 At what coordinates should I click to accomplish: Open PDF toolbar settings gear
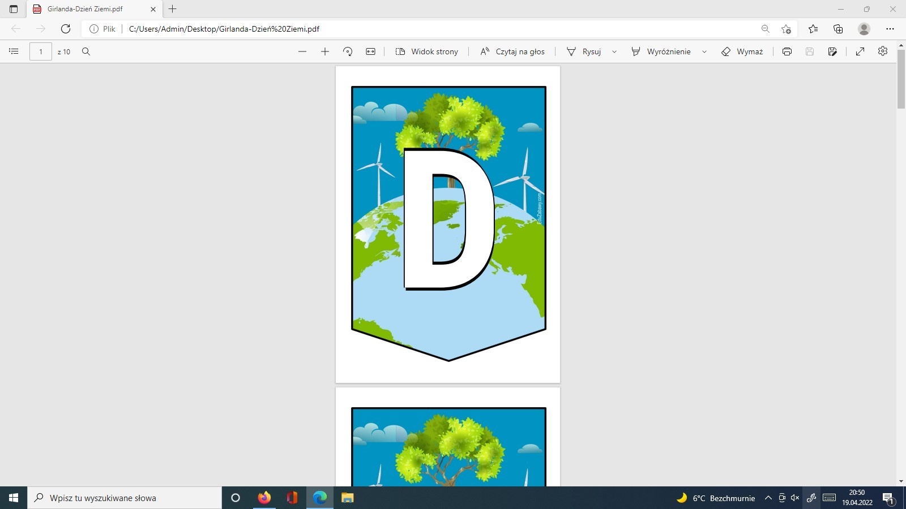coord(883,51)
